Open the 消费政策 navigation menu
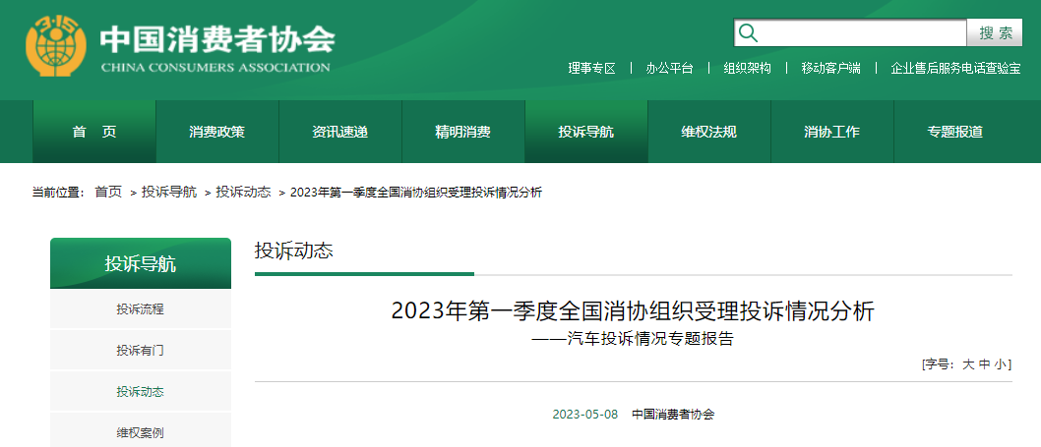Image resolution: width=1041 pixels, height=447 pixels. point(217,132)
